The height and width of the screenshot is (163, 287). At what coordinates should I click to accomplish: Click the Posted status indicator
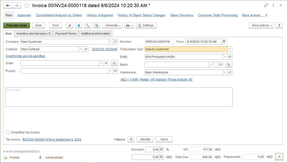point(13,157)
